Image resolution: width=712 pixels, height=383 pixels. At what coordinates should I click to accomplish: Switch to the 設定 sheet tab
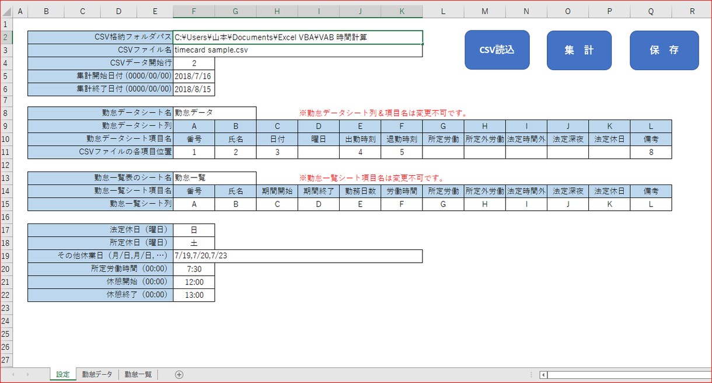pyautogui.click(x=63, y=374)
